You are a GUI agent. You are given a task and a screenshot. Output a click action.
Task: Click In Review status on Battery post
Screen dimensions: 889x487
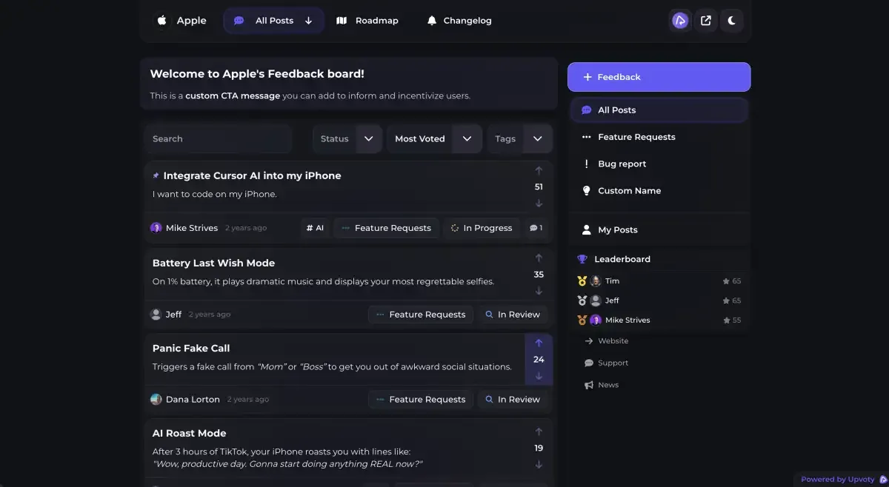[x=513, y=315]
